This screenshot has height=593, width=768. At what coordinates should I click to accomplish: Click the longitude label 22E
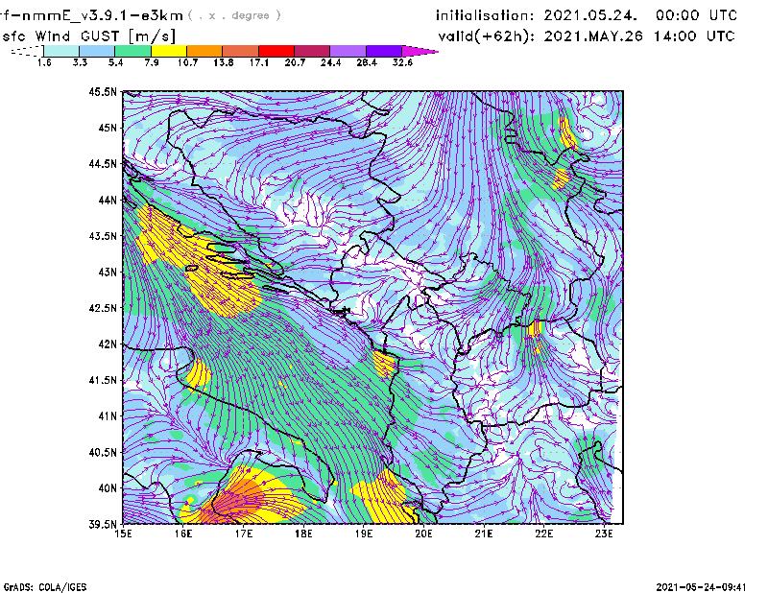click(543, 534)
